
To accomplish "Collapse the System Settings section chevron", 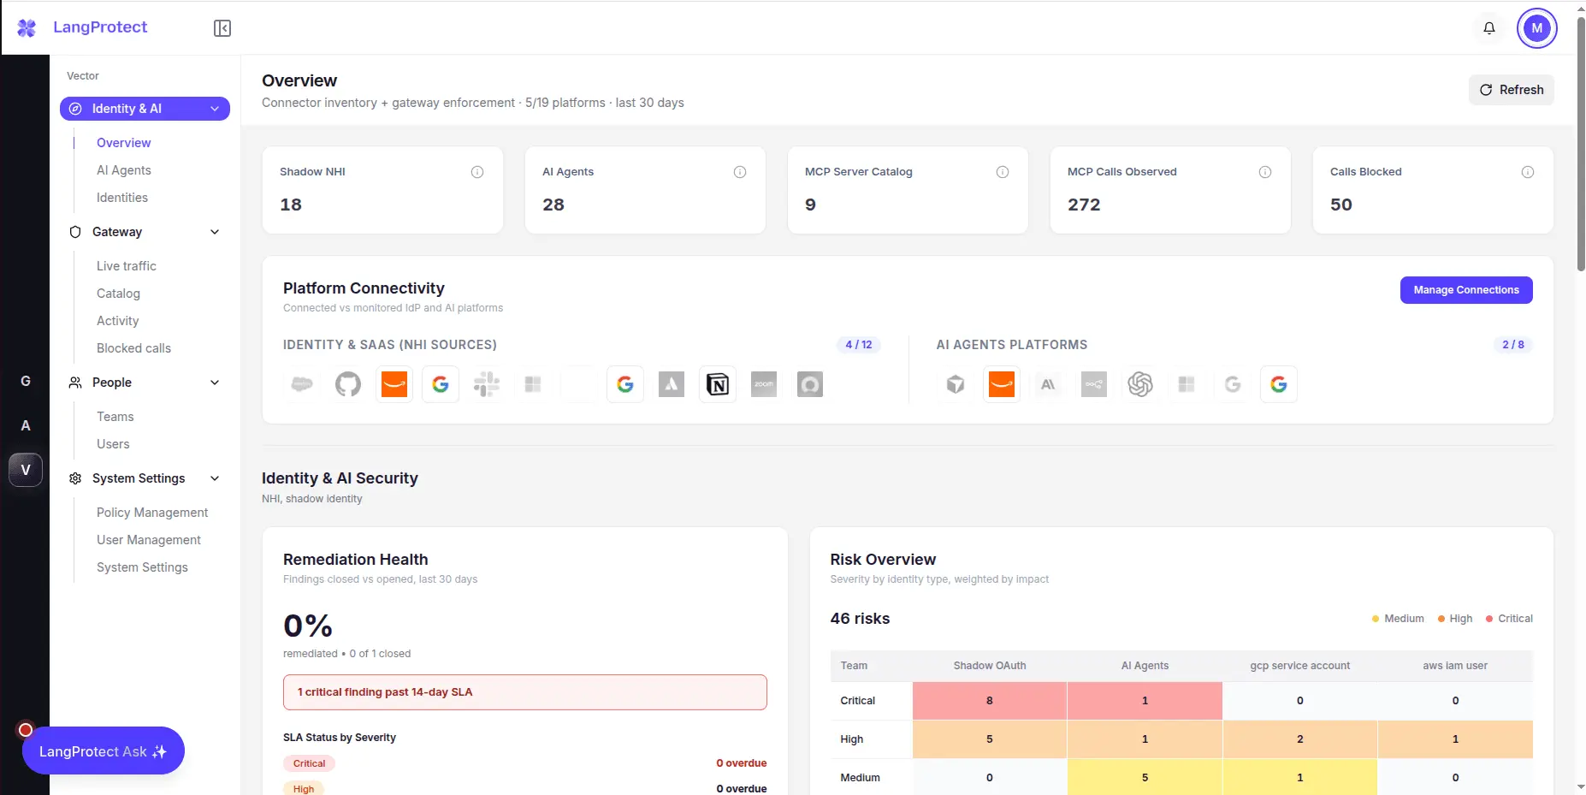I will coord(215,478).
